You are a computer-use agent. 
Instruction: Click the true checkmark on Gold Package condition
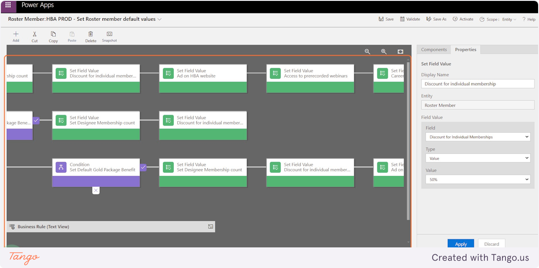[x=143, y=167]
